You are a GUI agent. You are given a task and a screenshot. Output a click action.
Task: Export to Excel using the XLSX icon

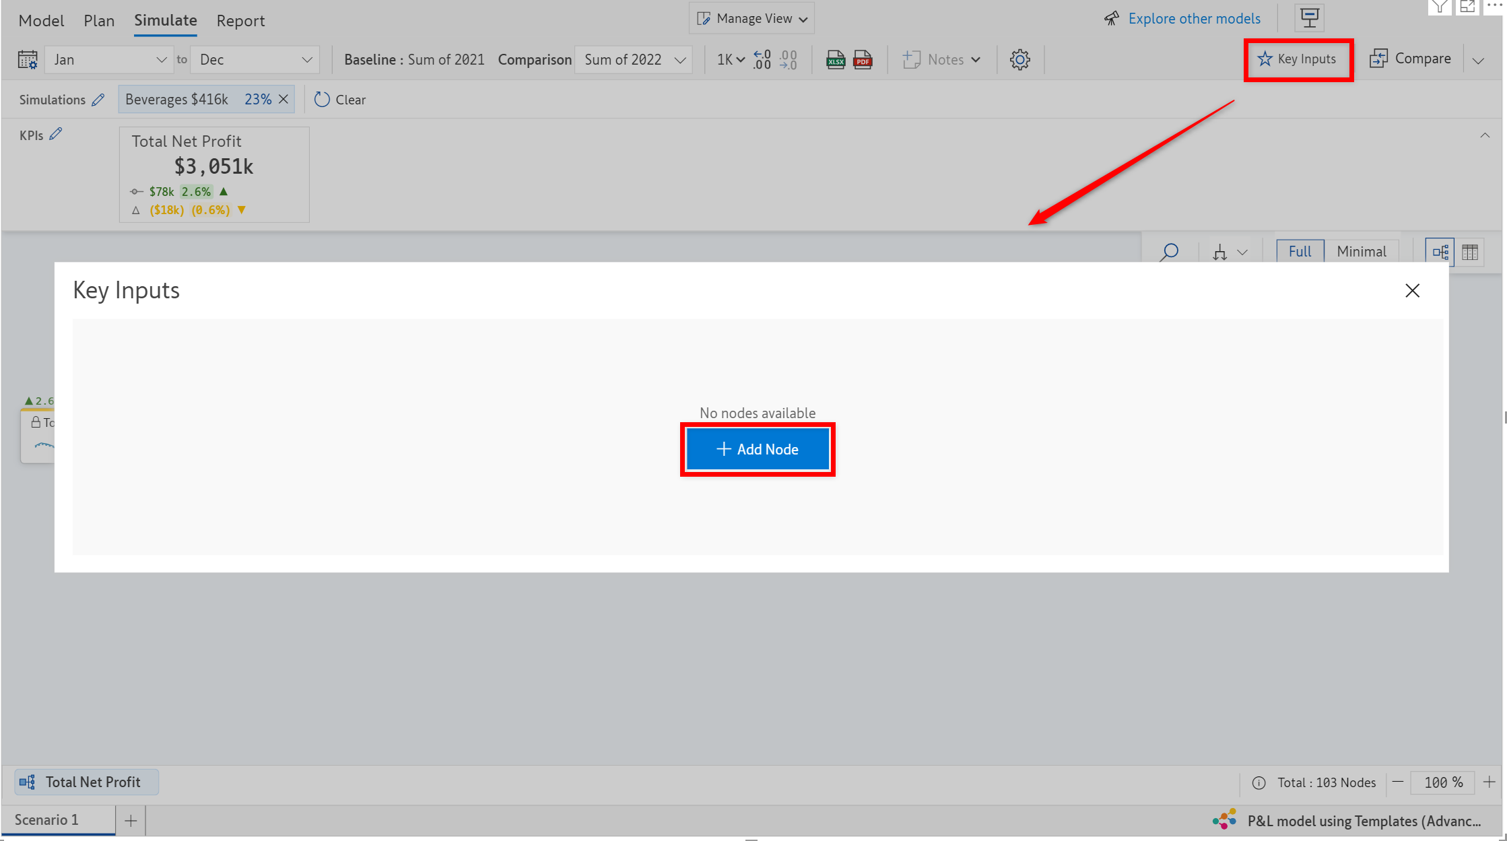(x=835, y=59)
